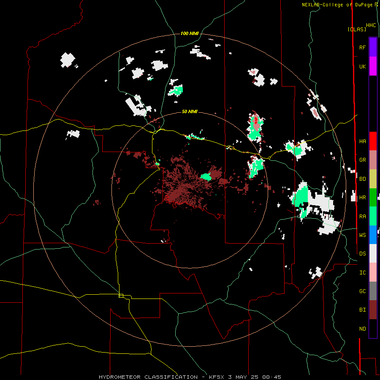
Task: Click the "NEXLAB-College of DuPage" credit text
Action: pyautogui.click(x=337, y=5)
